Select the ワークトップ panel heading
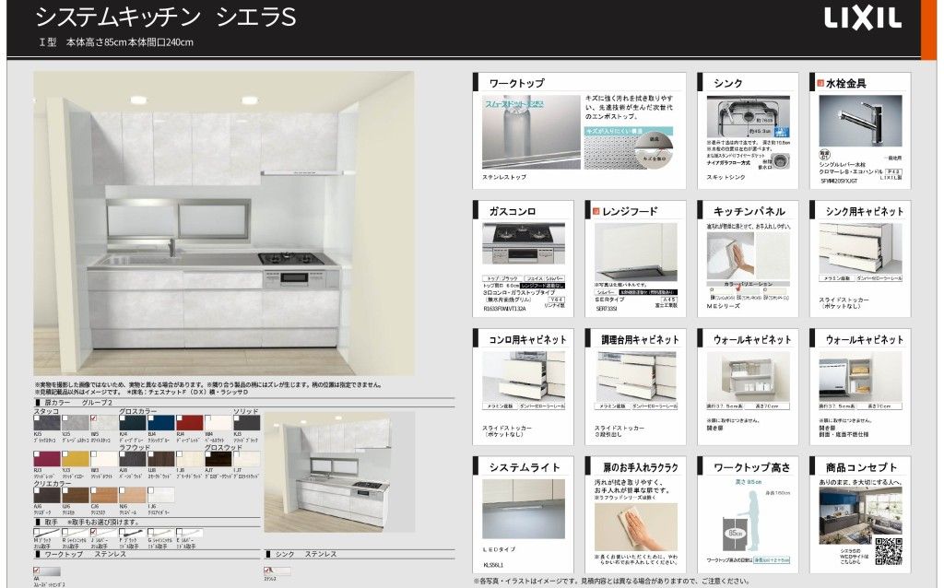 tap(516, 83)
